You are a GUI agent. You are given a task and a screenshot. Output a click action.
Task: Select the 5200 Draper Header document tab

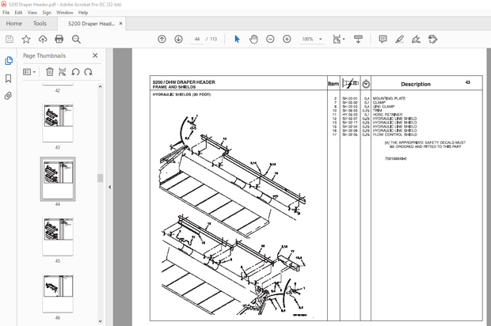pyautogui.click(x=91, y=24)
